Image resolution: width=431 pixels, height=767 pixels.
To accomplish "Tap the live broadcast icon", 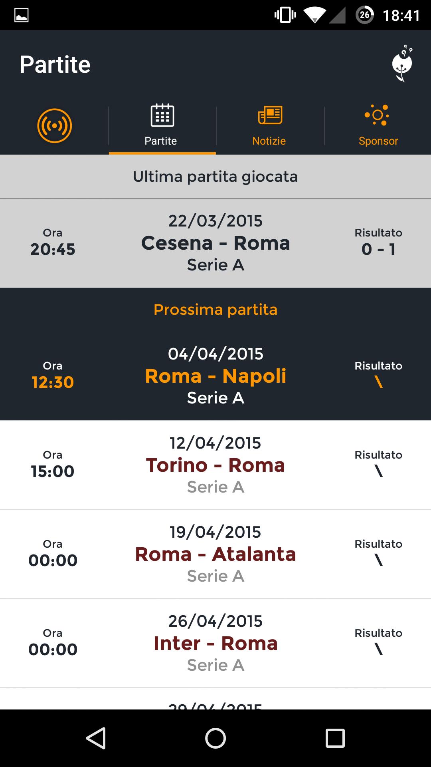I will (x=54, y=125).
